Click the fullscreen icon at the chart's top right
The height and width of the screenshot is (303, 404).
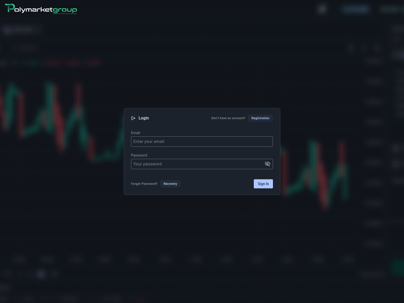(377, 48)
